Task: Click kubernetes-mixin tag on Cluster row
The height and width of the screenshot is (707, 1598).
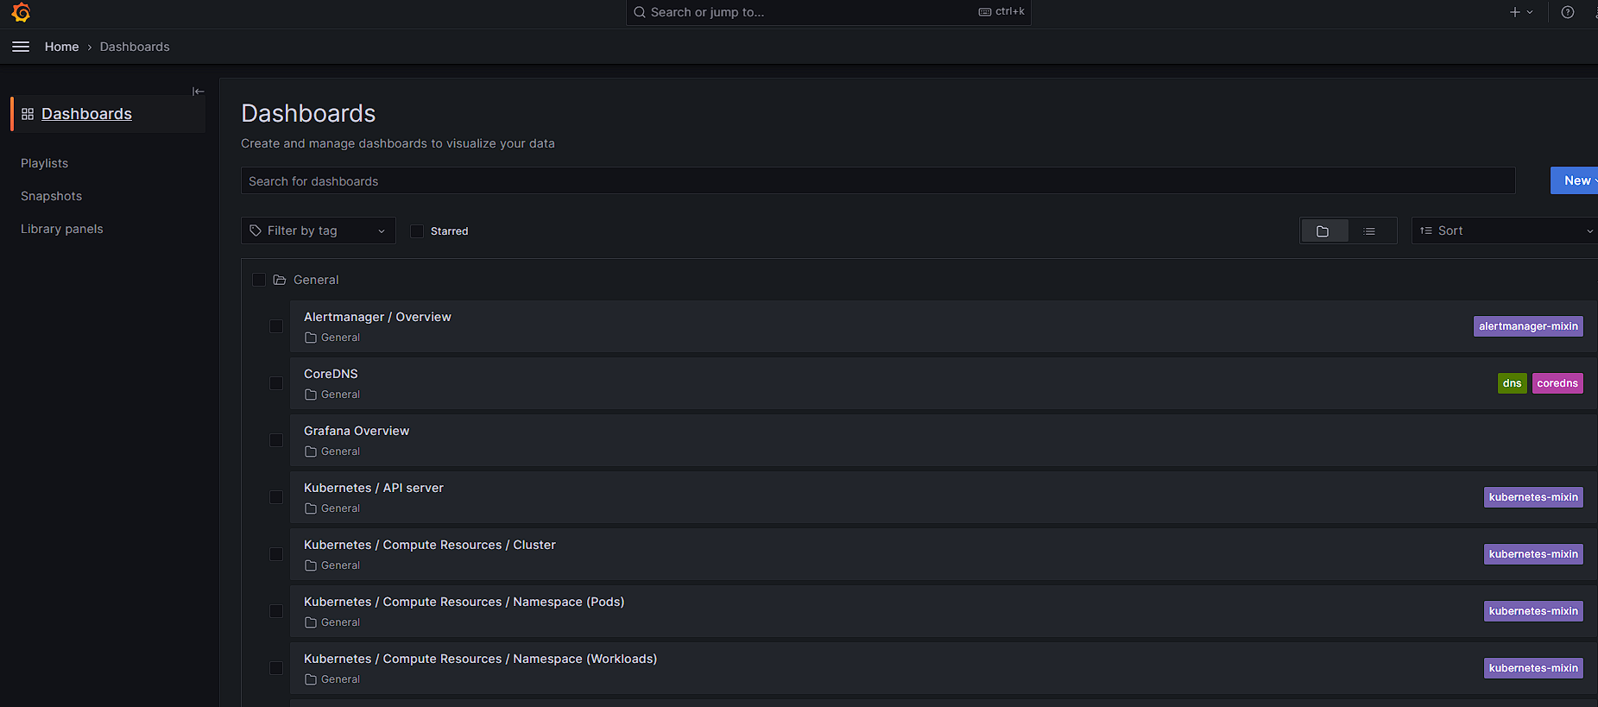Action: pyautogui.click(x=1533, y=554)
